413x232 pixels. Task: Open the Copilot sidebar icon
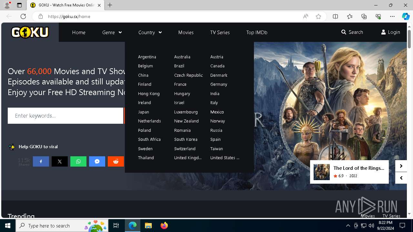pos(406,16)
